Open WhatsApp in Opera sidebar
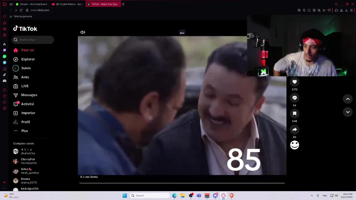 coord(4,56)
